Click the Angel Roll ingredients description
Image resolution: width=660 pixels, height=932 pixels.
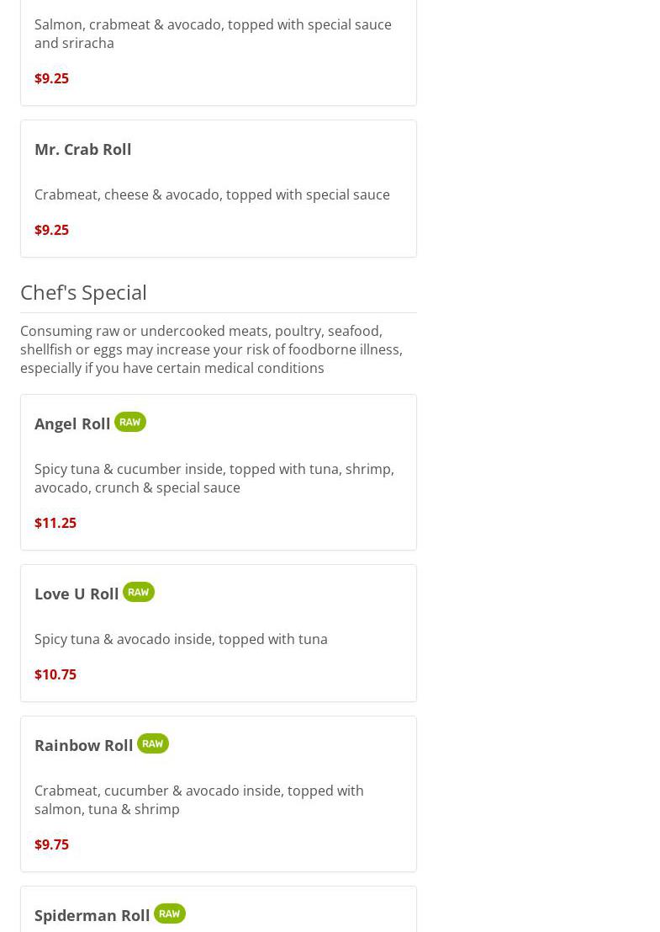tap(214, 478)
